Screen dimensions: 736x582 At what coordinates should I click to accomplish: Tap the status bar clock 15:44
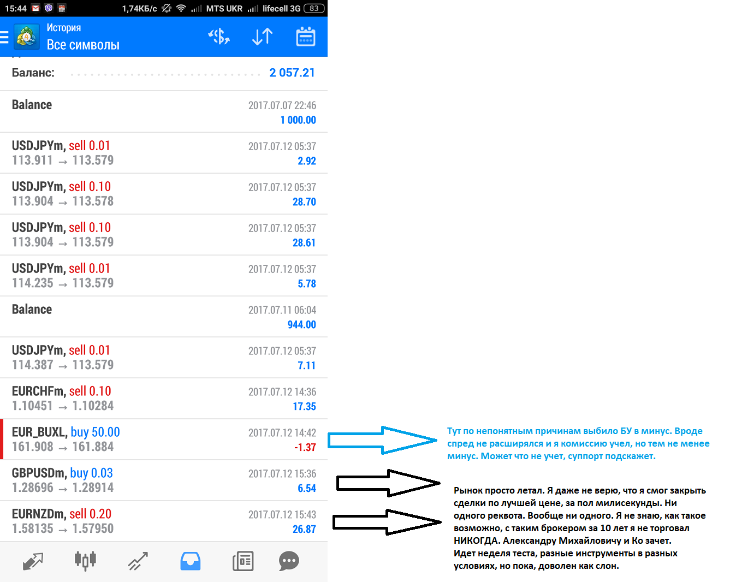16,8
